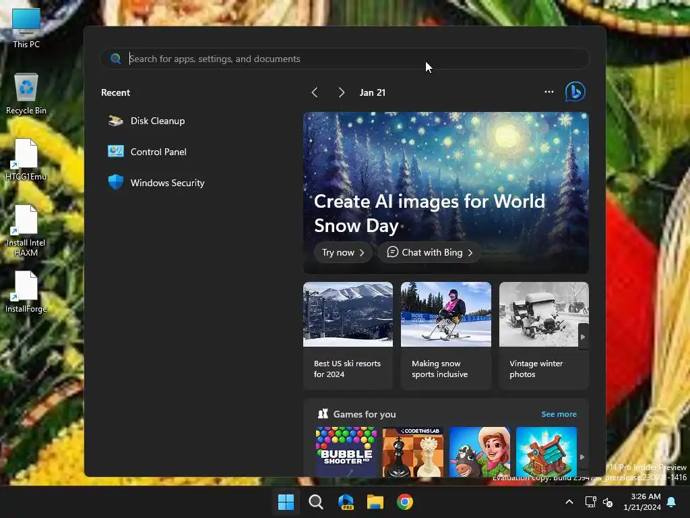The height and width of the screenshot is (518, 690).
Task: Open the chess game tile
Action: (413, 451)
